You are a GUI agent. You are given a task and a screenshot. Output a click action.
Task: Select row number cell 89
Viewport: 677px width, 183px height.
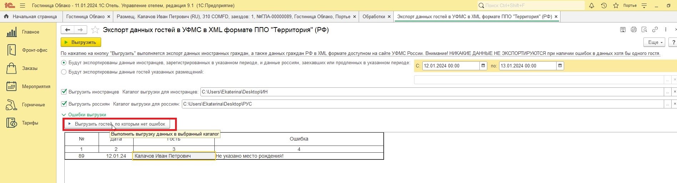tap(81, 156)
